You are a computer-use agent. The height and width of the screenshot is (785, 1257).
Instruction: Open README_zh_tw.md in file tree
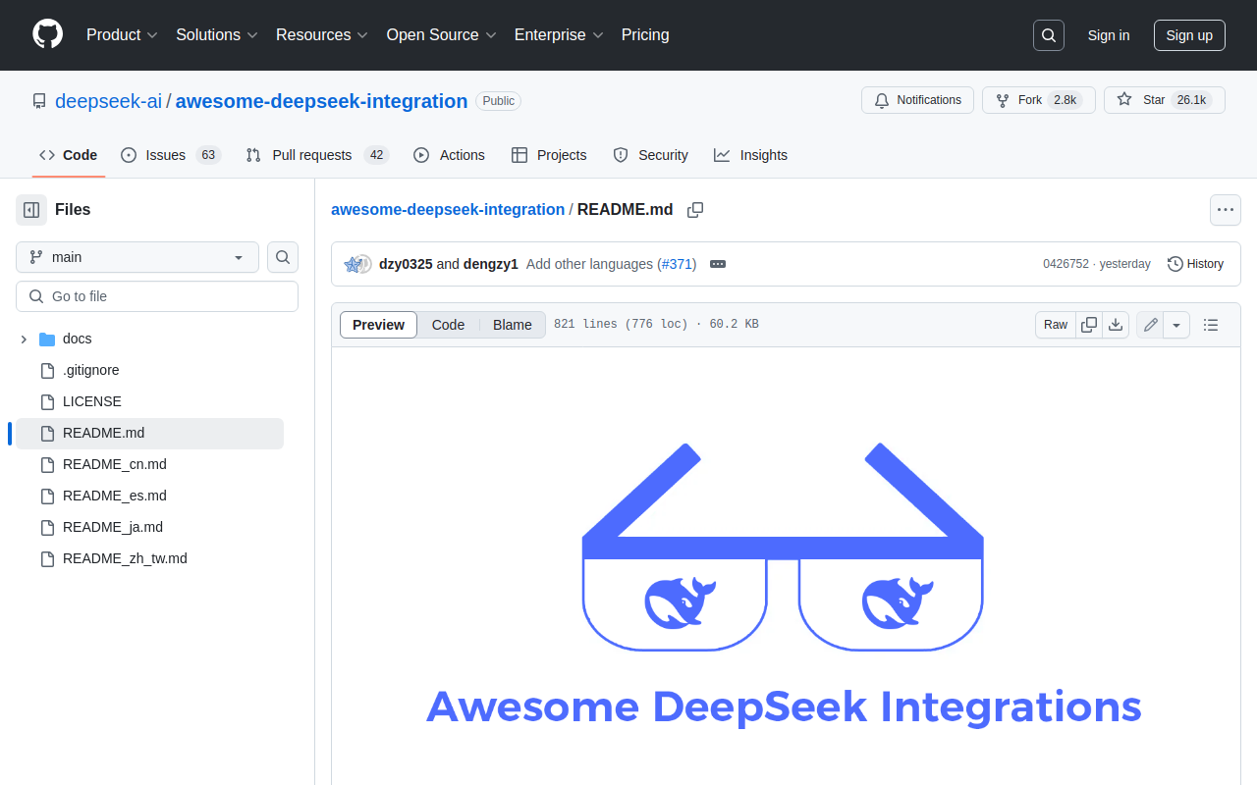[149, 558]
